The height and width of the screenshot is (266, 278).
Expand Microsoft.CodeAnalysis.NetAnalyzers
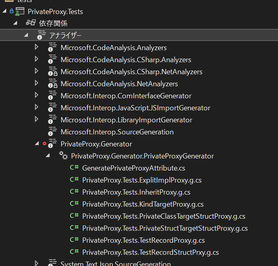[37, 83]
